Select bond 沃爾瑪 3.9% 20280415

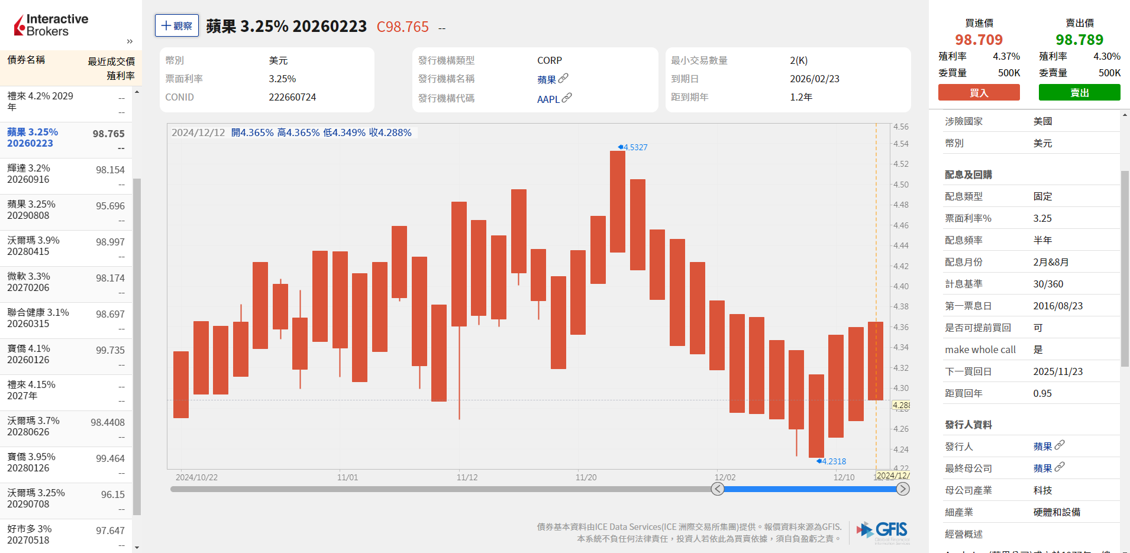[x=66, y=248]
